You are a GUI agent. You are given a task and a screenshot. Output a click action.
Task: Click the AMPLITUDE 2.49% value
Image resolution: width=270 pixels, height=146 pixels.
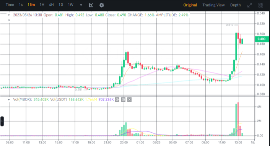pos(184,15)
